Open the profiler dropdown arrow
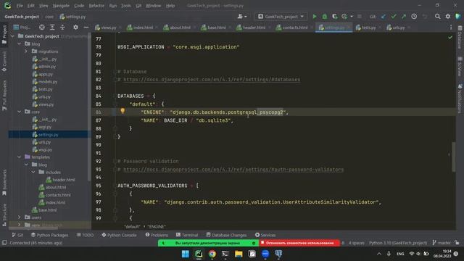Viewport: 464px width, 261px height. pos(351,17)
